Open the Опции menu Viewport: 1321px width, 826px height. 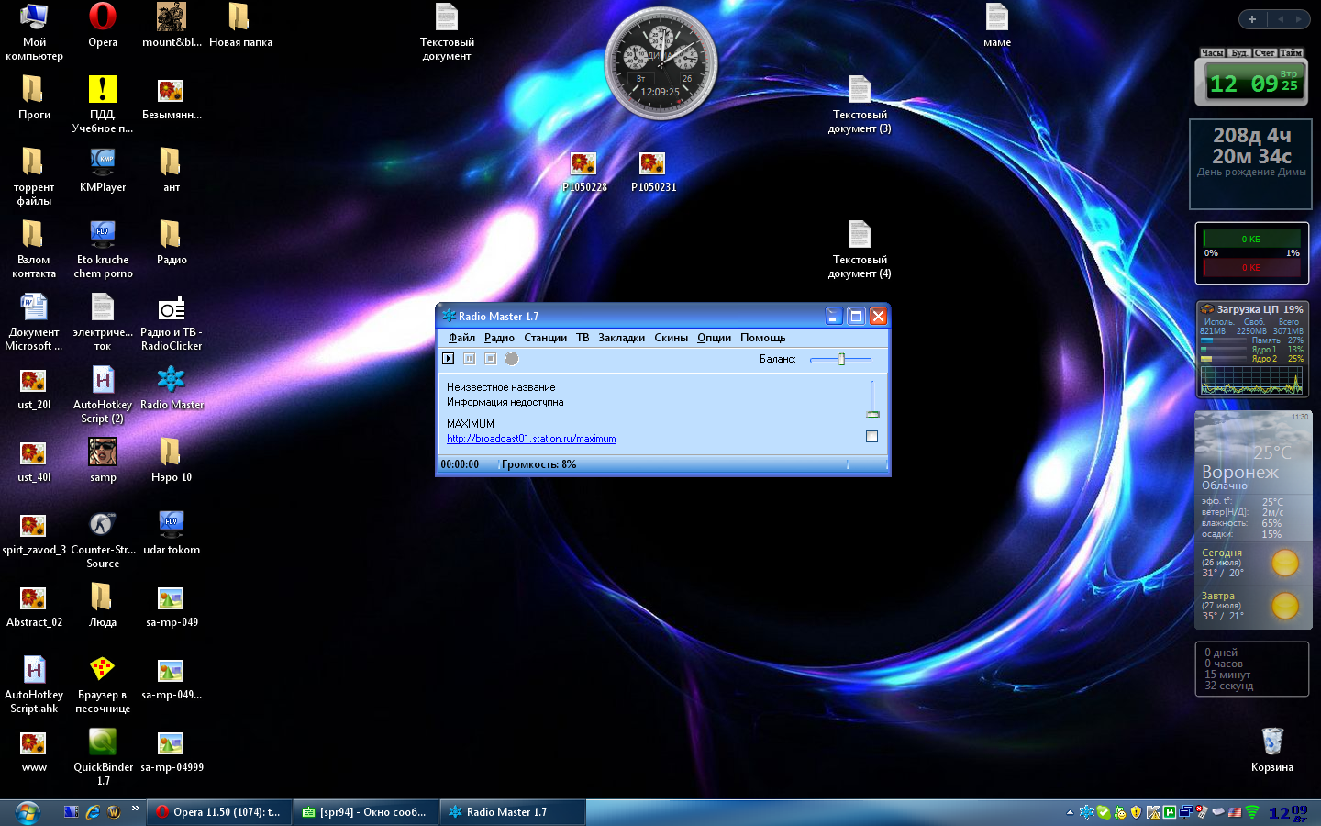coord(714,338)
